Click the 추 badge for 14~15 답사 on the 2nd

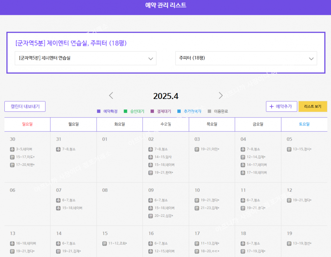151,157
